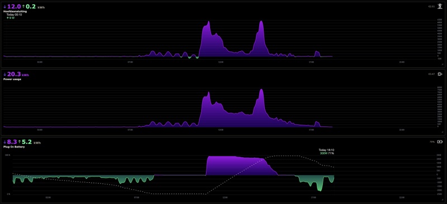The width and height of the screenshot is (447, 204).
Task: Click the 0.2 export total value
Action: click(x=31, y=6)
